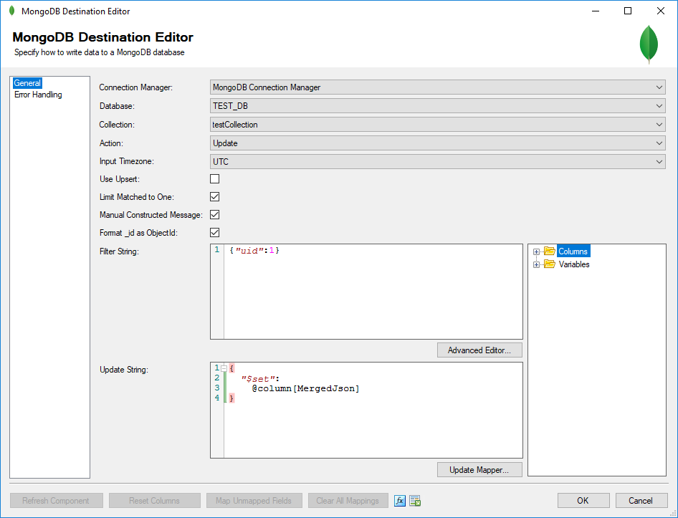Image resolution: width=678 pixels, height=518 pixels.
Task: Toggle Format _id as ObjectId checkbox
Action: pos(214,233)
